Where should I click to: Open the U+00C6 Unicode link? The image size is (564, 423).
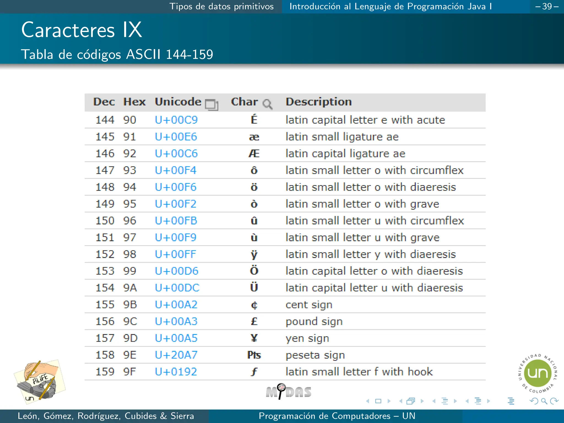coord(176,153)
